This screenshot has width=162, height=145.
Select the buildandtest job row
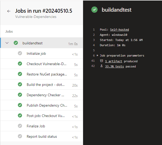[42, 43]
